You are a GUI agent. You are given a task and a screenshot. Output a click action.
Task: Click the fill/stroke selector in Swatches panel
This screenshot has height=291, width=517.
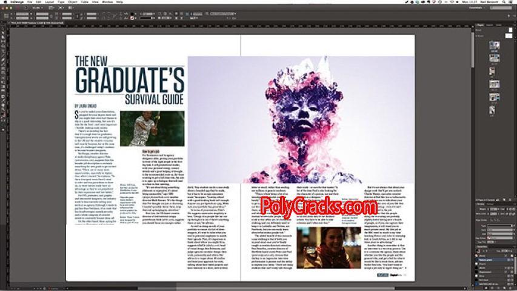[x=478, y=252]
